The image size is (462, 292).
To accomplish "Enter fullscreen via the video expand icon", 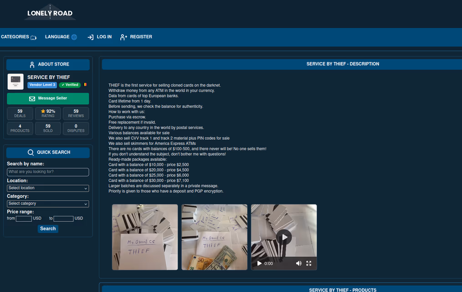I will click(309, 263).
